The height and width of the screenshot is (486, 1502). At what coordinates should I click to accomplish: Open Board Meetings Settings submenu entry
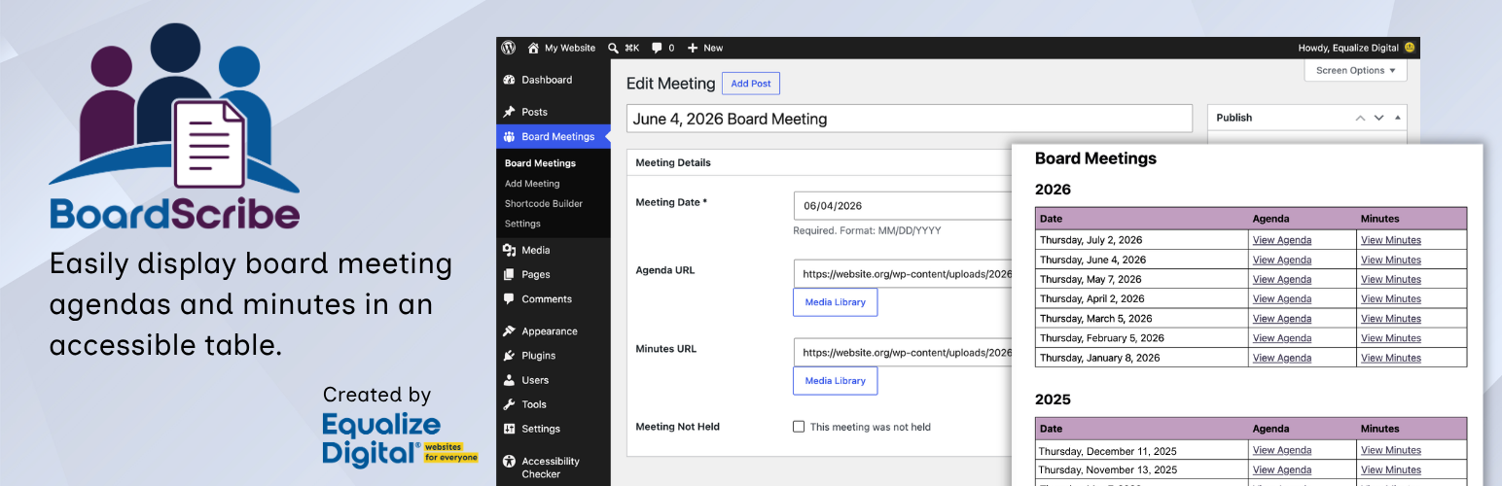point(522,224)
